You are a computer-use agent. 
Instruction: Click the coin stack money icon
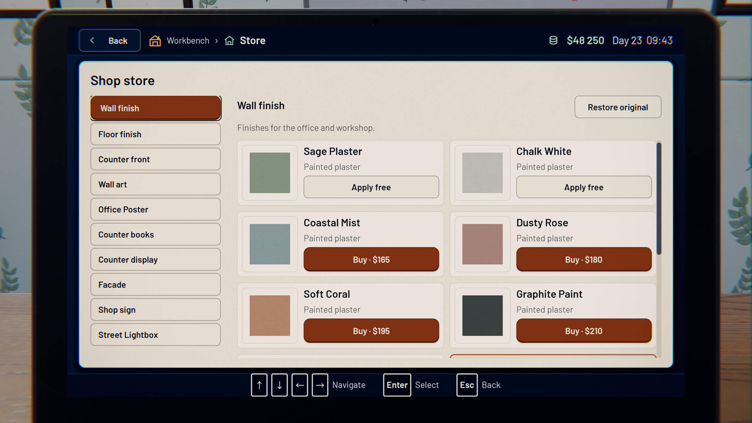[x=553, y=40]
